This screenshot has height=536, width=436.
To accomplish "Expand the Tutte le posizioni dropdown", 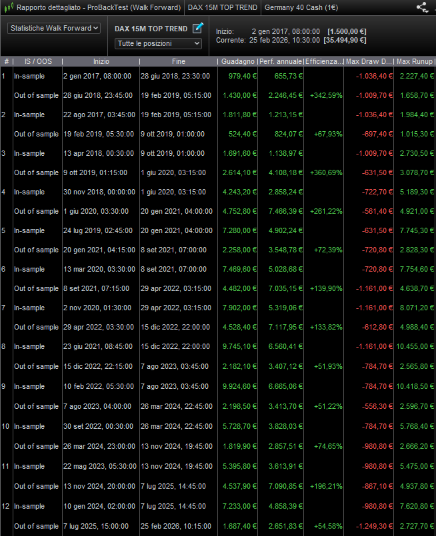I will 158,43.
